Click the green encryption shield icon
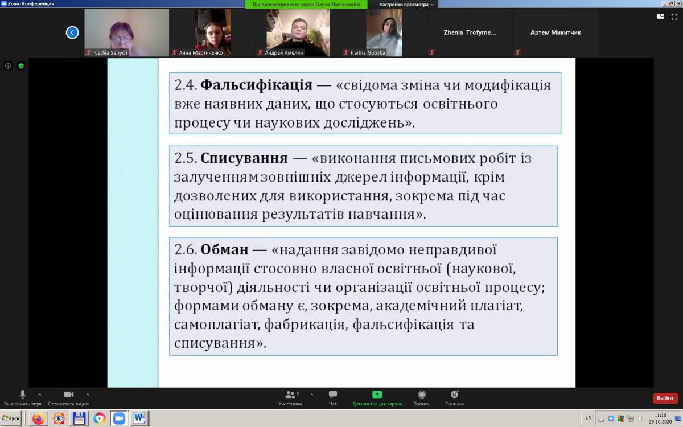Viewport: 683px width, 427px height. coord(21,66)
